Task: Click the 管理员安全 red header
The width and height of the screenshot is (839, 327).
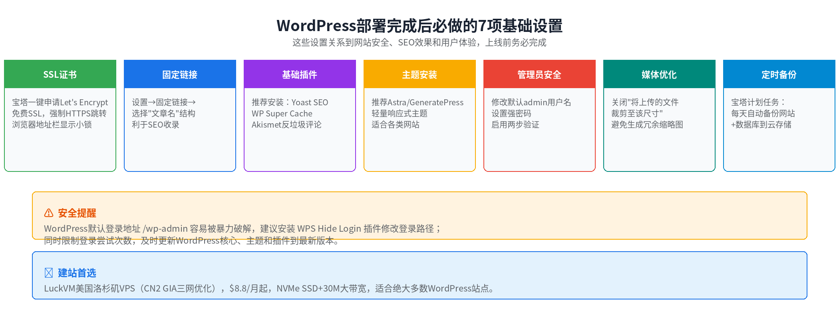Action: [539, 74]
